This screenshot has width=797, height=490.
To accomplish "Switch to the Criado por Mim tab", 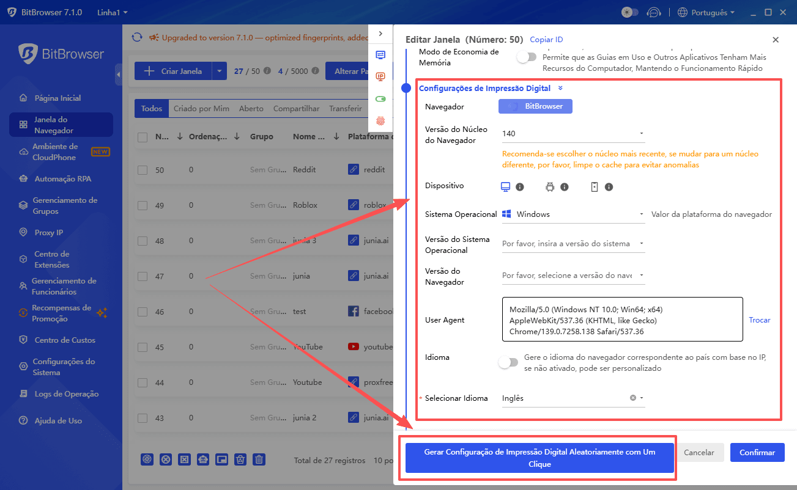I will point(201,108).
